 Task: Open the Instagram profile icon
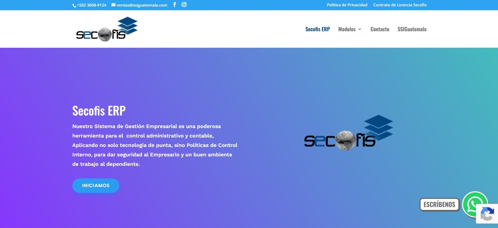(x=184, y=5)
